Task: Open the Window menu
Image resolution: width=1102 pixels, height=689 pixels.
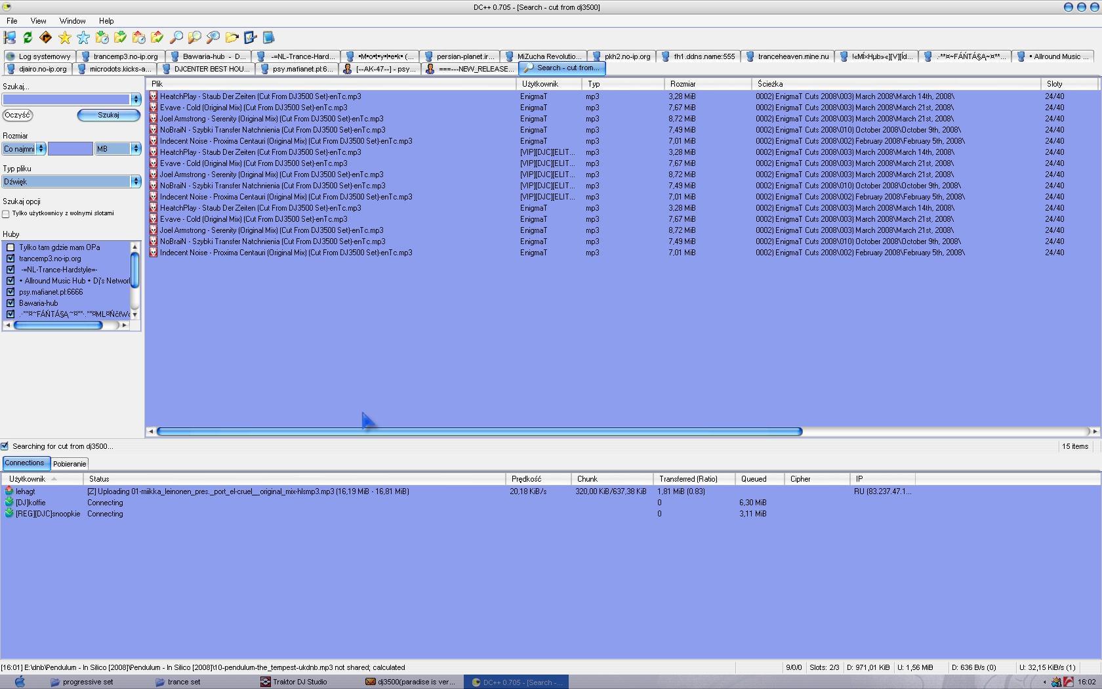Action: point(72,21)
